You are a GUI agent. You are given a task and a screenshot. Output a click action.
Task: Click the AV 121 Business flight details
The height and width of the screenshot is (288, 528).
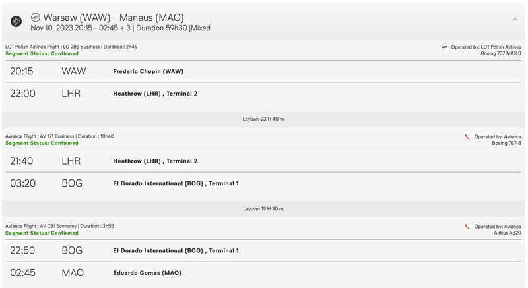(59, 136)
